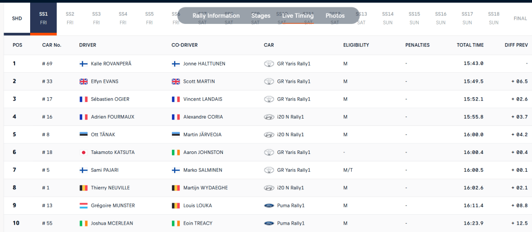The image size is (532, 232).
Task: Click Ford logo in Grégoire MUNSTER row
Action: [269, 205]
